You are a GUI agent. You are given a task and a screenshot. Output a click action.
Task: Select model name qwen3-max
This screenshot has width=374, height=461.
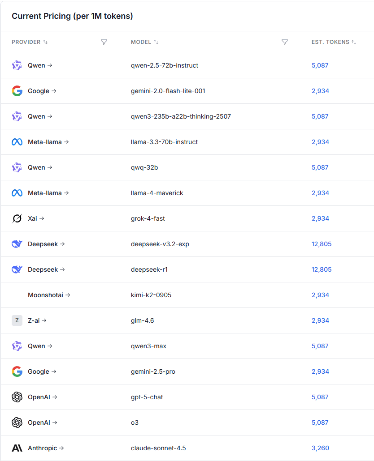point(148,346)
